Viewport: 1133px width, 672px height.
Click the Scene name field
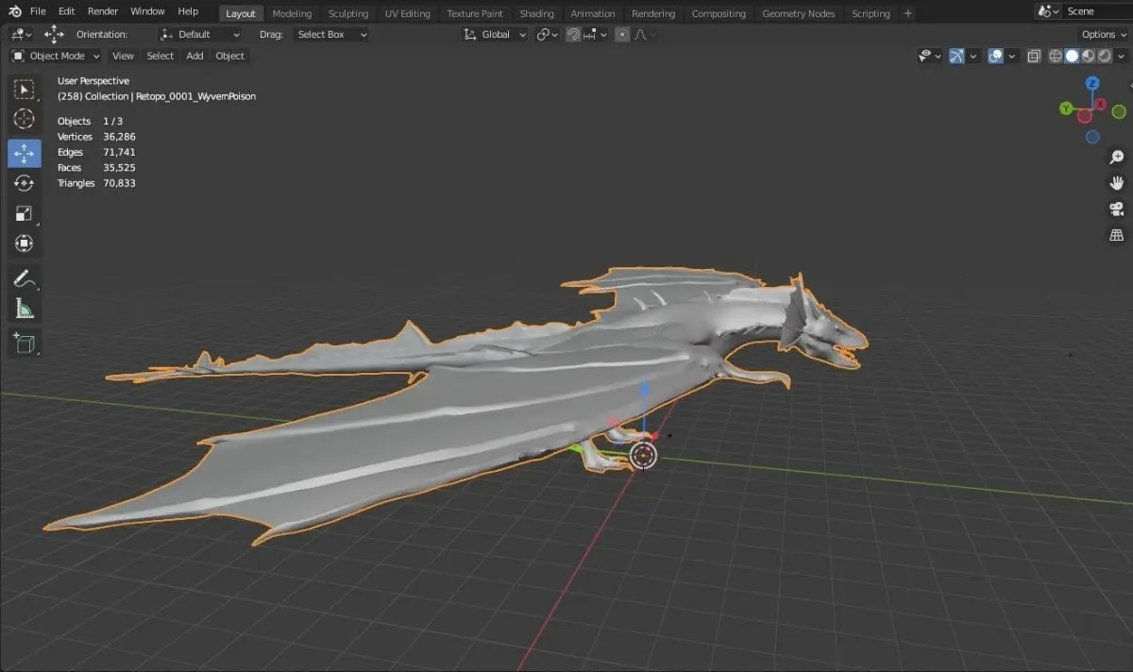tap(1095, 11)
